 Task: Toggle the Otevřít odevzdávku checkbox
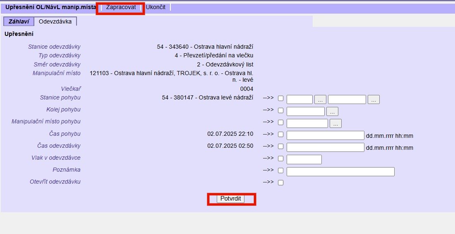[281, 183]
